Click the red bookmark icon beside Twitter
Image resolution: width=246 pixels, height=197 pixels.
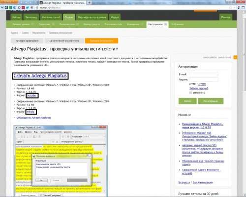23,7
